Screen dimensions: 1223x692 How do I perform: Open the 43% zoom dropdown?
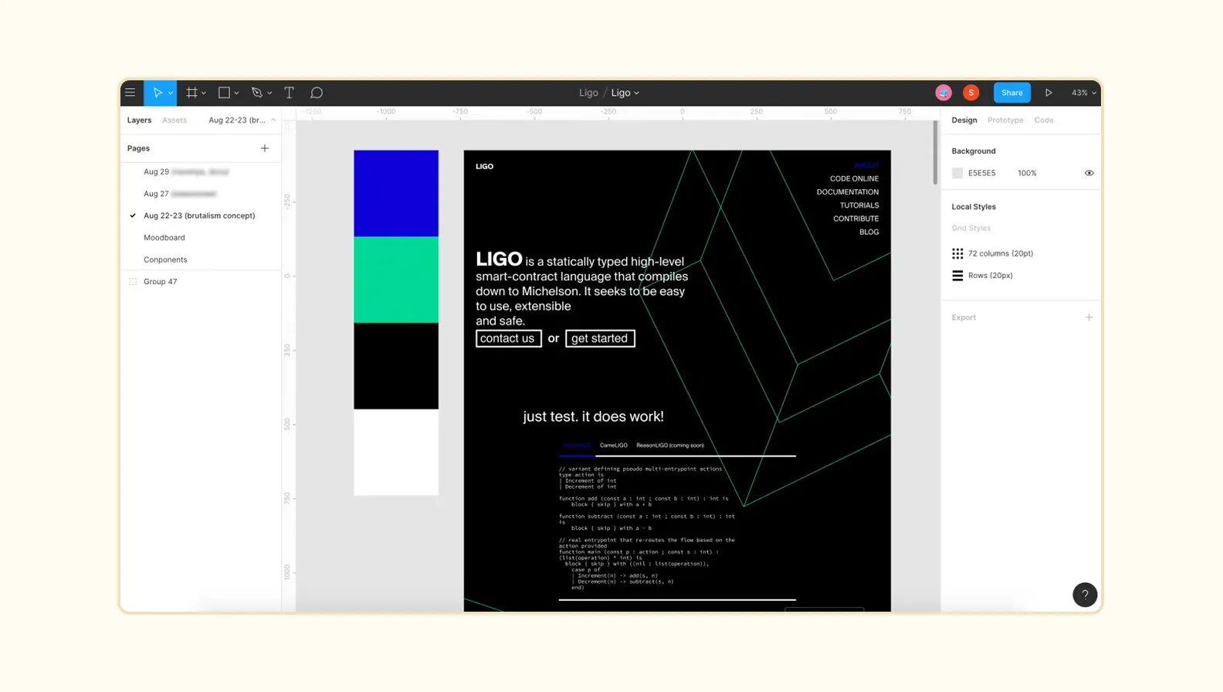point(1083,93)
